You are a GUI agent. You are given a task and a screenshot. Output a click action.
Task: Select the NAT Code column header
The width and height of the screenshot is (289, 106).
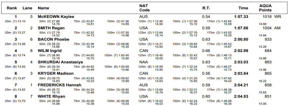point(144,8)
